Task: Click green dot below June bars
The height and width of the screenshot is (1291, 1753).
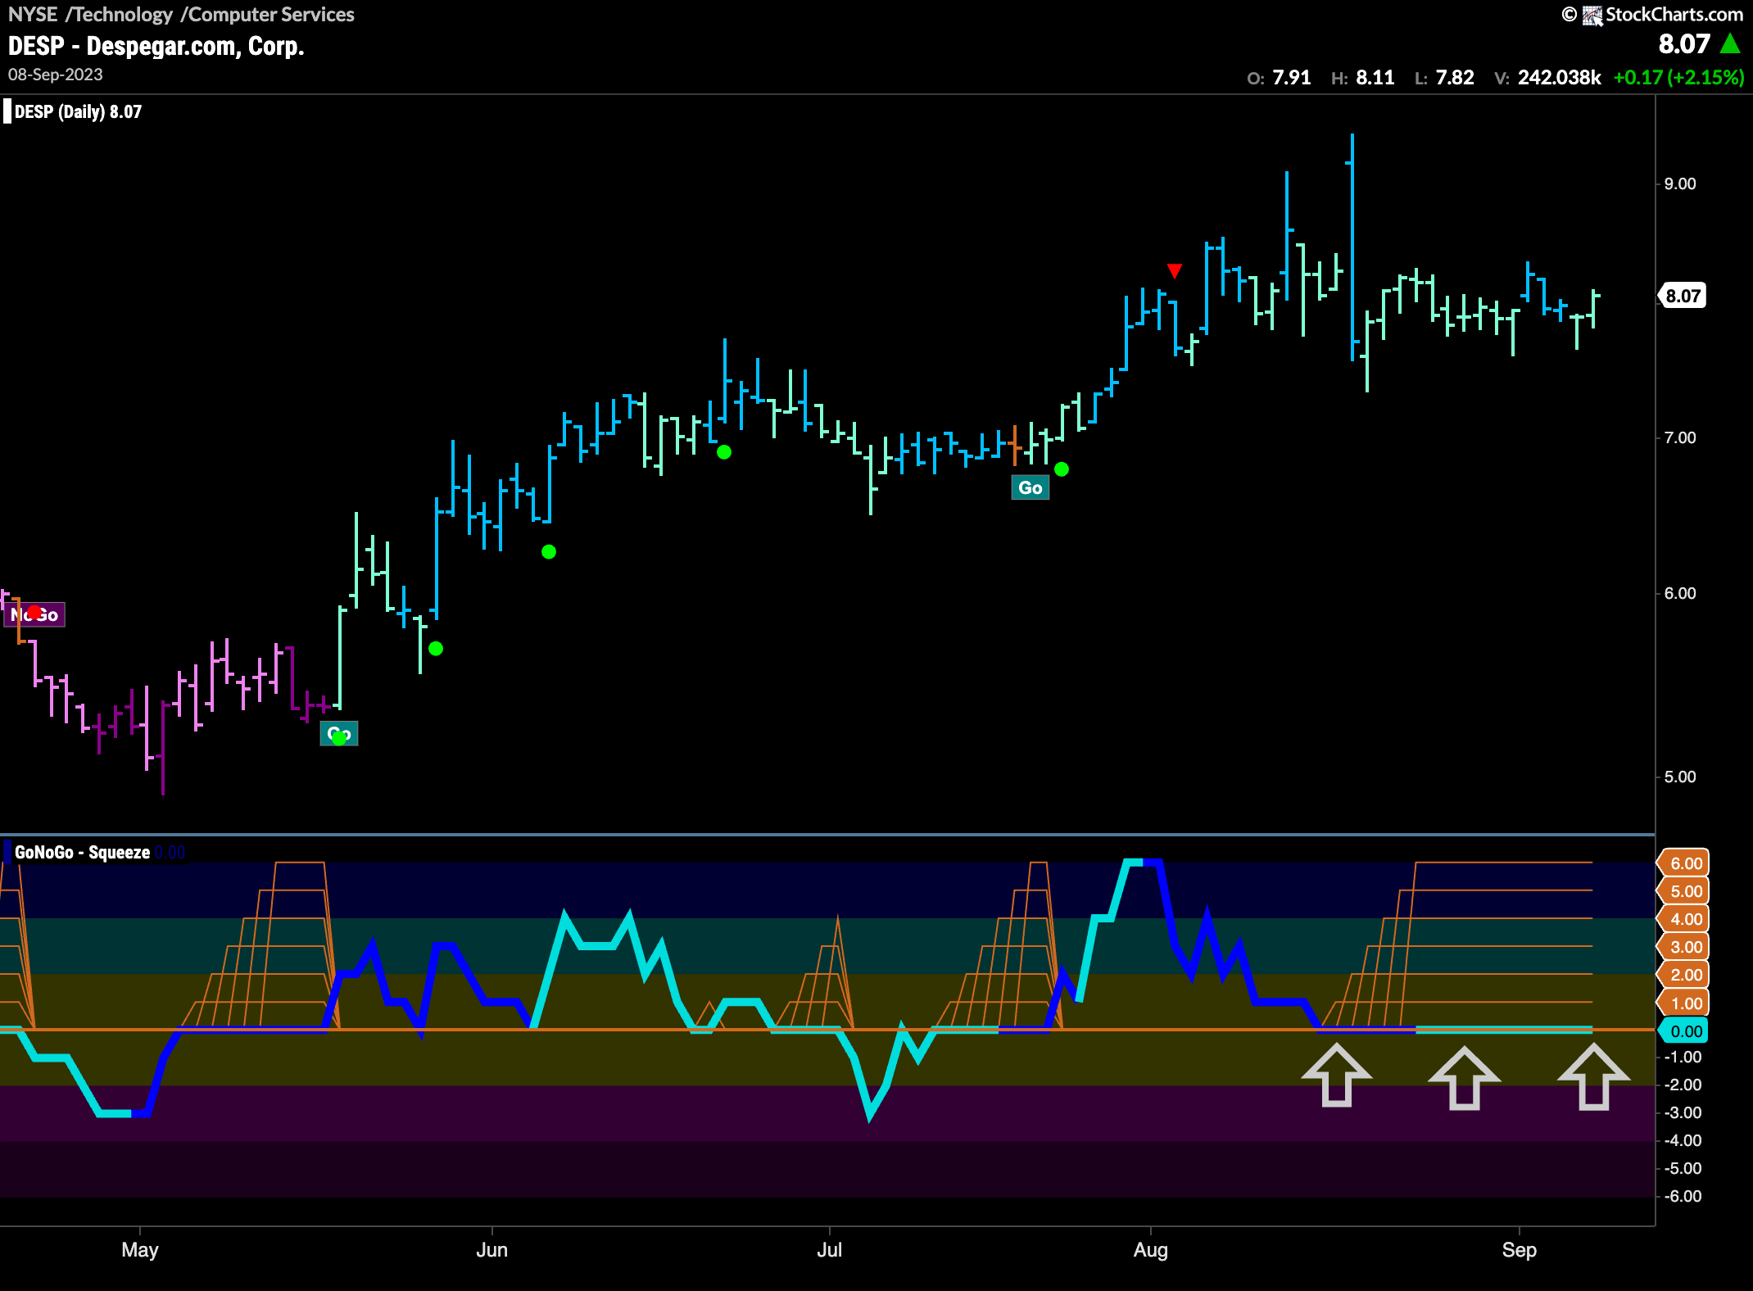Action: coord(549,552)
